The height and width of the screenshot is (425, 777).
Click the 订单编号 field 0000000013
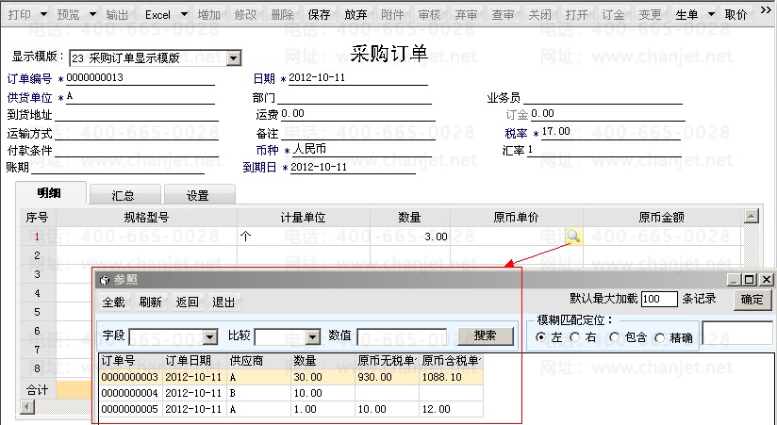tap(140, 78)
